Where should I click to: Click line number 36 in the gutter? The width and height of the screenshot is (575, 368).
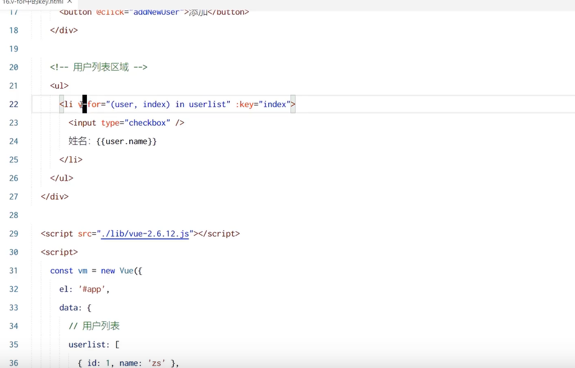[x=14, y=363]
